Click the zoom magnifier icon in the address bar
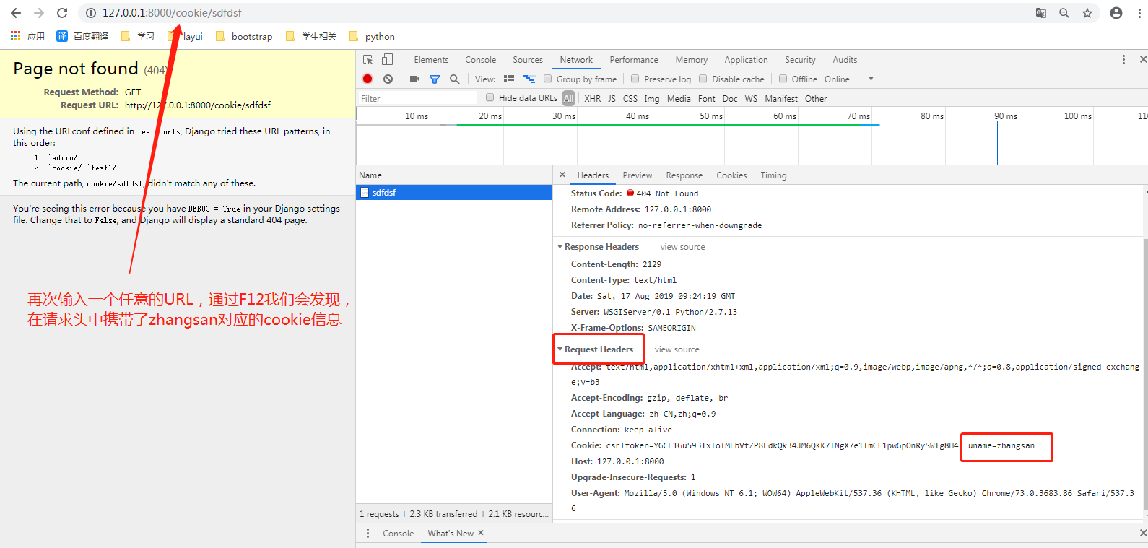Screen dimensions: 1148x548 1064,13
